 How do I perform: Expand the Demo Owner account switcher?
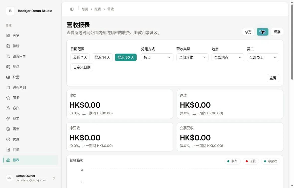[x=54, y=178]
